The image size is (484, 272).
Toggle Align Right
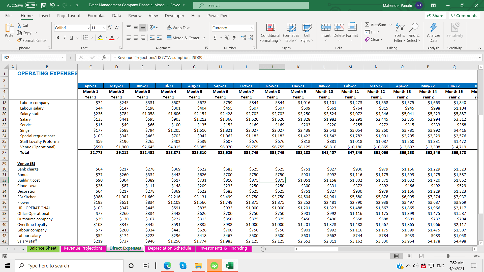click(143, 38)
